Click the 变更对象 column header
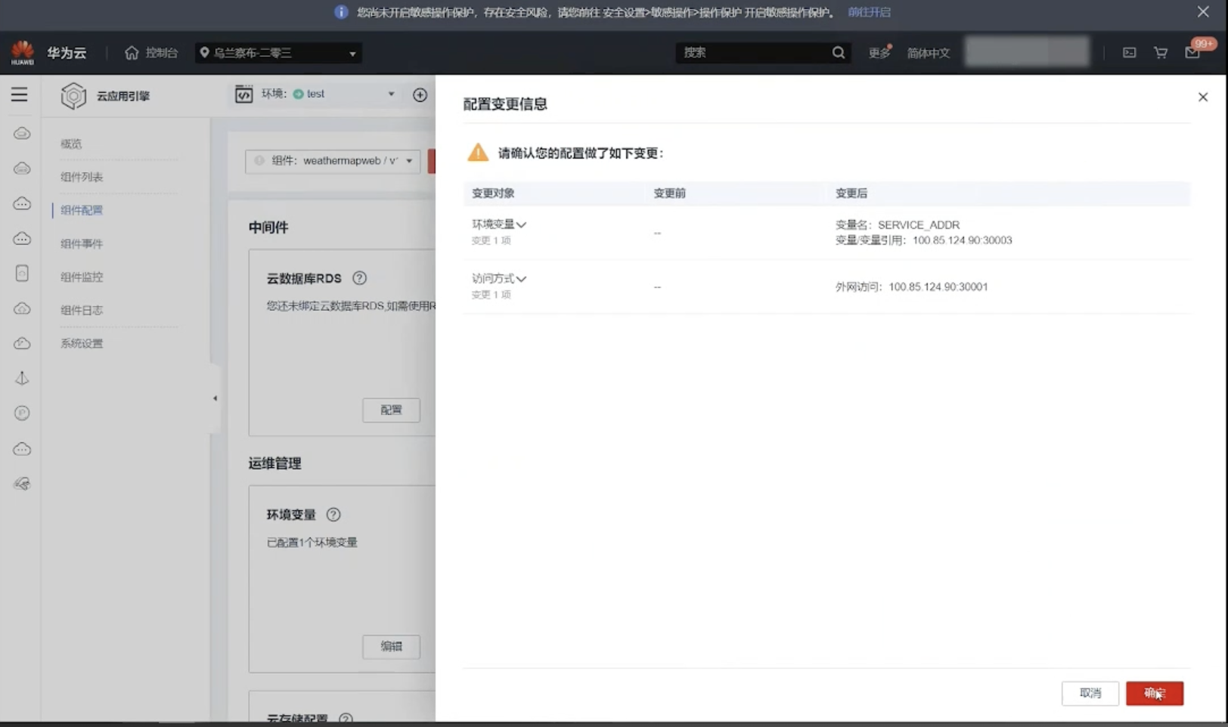 point(493,193)
